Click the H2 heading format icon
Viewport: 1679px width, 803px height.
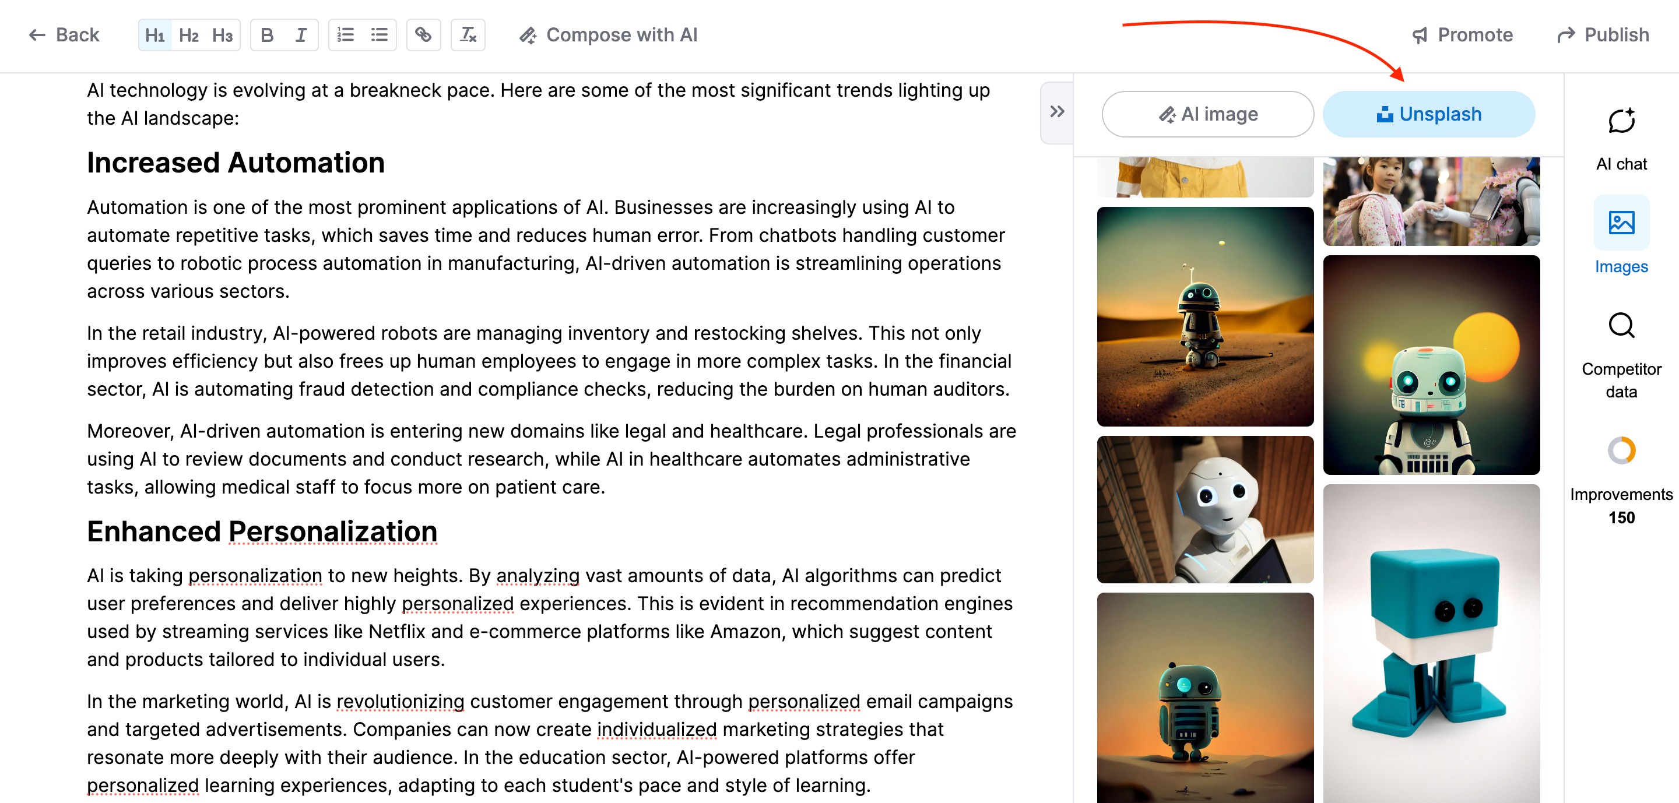188,34
